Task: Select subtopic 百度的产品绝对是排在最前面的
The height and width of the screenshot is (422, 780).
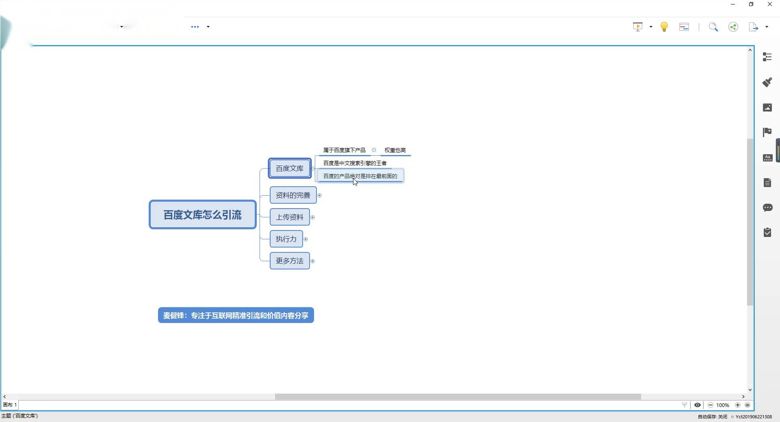Action: pyautogui.click(x=360, y=176)
